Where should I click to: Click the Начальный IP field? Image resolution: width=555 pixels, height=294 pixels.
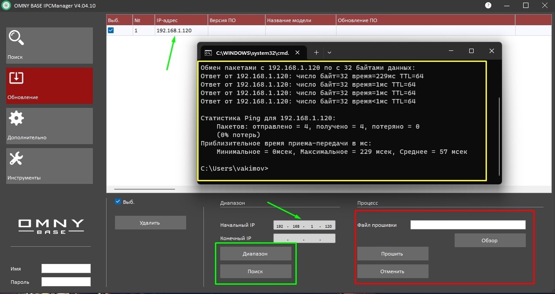click(x=304, y=225)
